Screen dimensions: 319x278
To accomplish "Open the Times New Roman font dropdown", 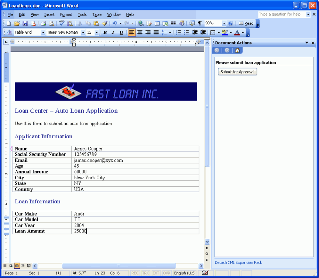I will tap(83, 33).
